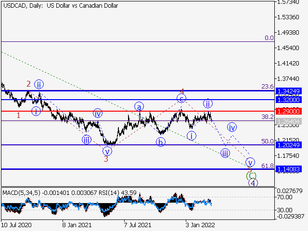Click the 0.0 Fibonacci level label
Viewport: 308px width, 231px height.
click(269, 38)
